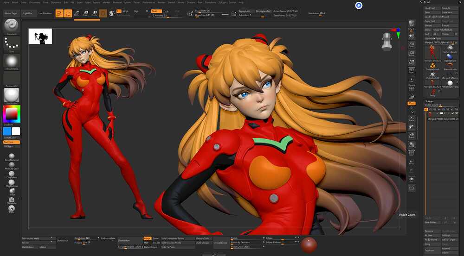
Task: Select the Rotate transform icon
Action: [x=94, y=13]
